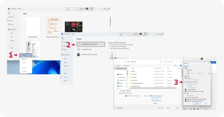
Task: Open the Netpeak Spider folder
Action: 136,86
